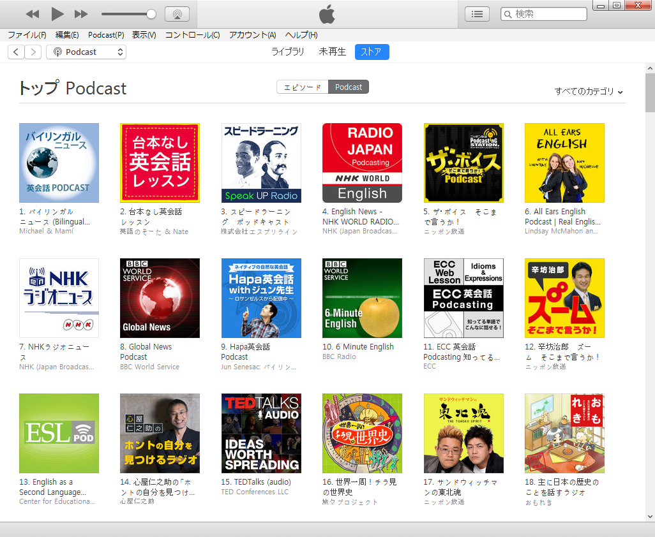Screen dimensions: 655x537
Task: Click author 'Michael & Mami'
Action: coord(47,231)
